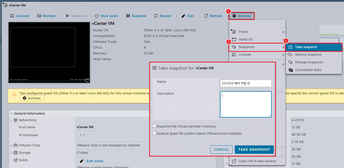
Task: Click the snapshot Name input field
Action: coord(246,83)
